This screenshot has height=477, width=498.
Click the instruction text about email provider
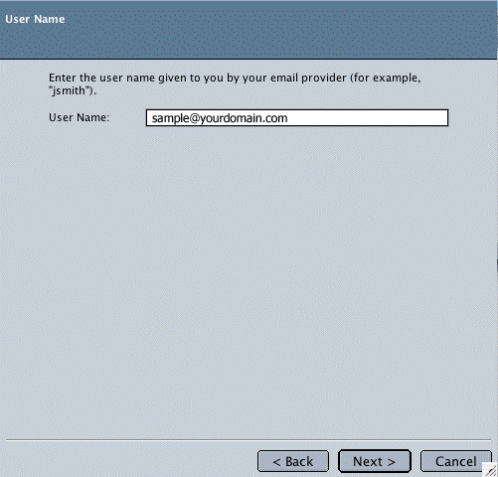(235, 83)
